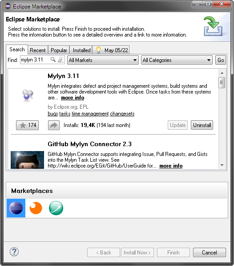Switch to the Popular tab
Viewport: 234px width, 266px height.
point(59,50)
